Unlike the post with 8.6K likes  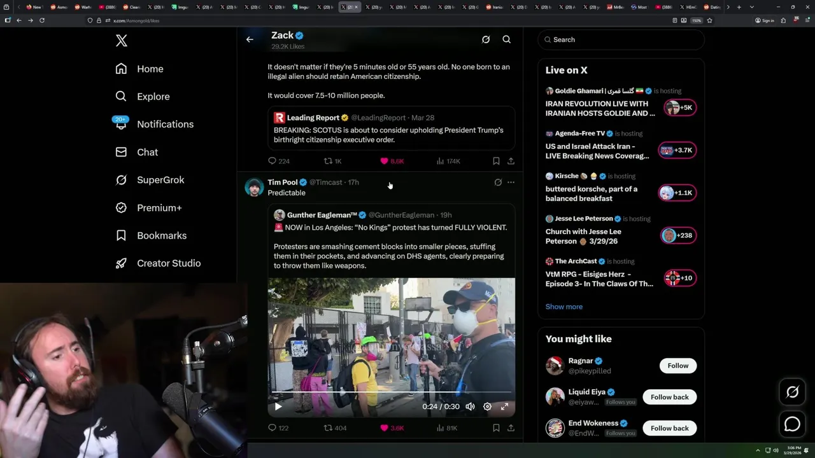(392, 161)
